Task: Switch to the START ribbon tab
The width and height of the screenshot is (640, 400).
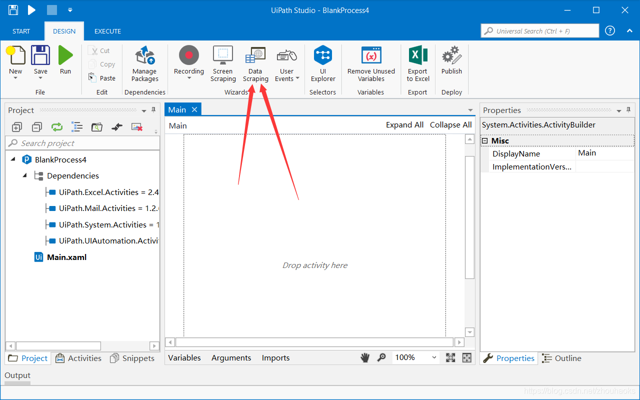Action: [x=21, y=31]
